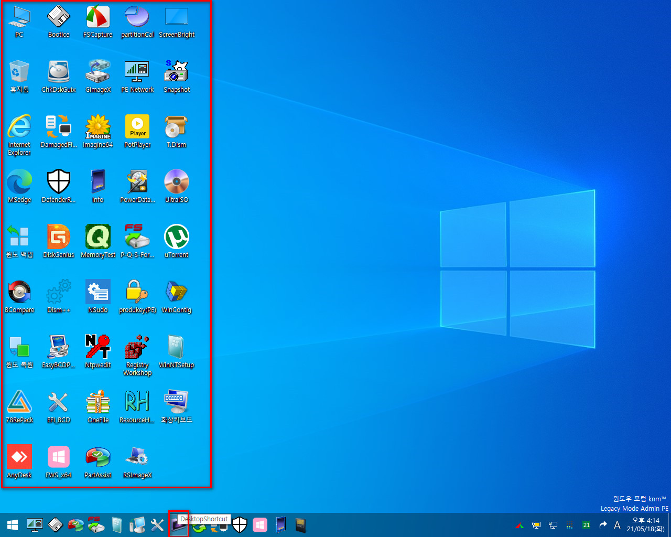Launch Dism++ desktop shortcut
Viewport: 671px width, 537px height.
coord(59,297)
